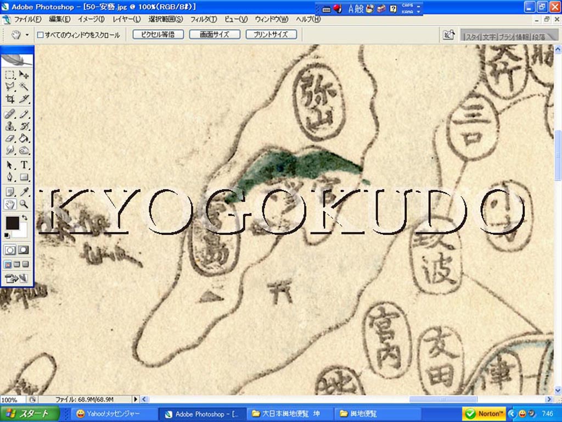Select the Rectangular Marquee tool

click(10, 75)
